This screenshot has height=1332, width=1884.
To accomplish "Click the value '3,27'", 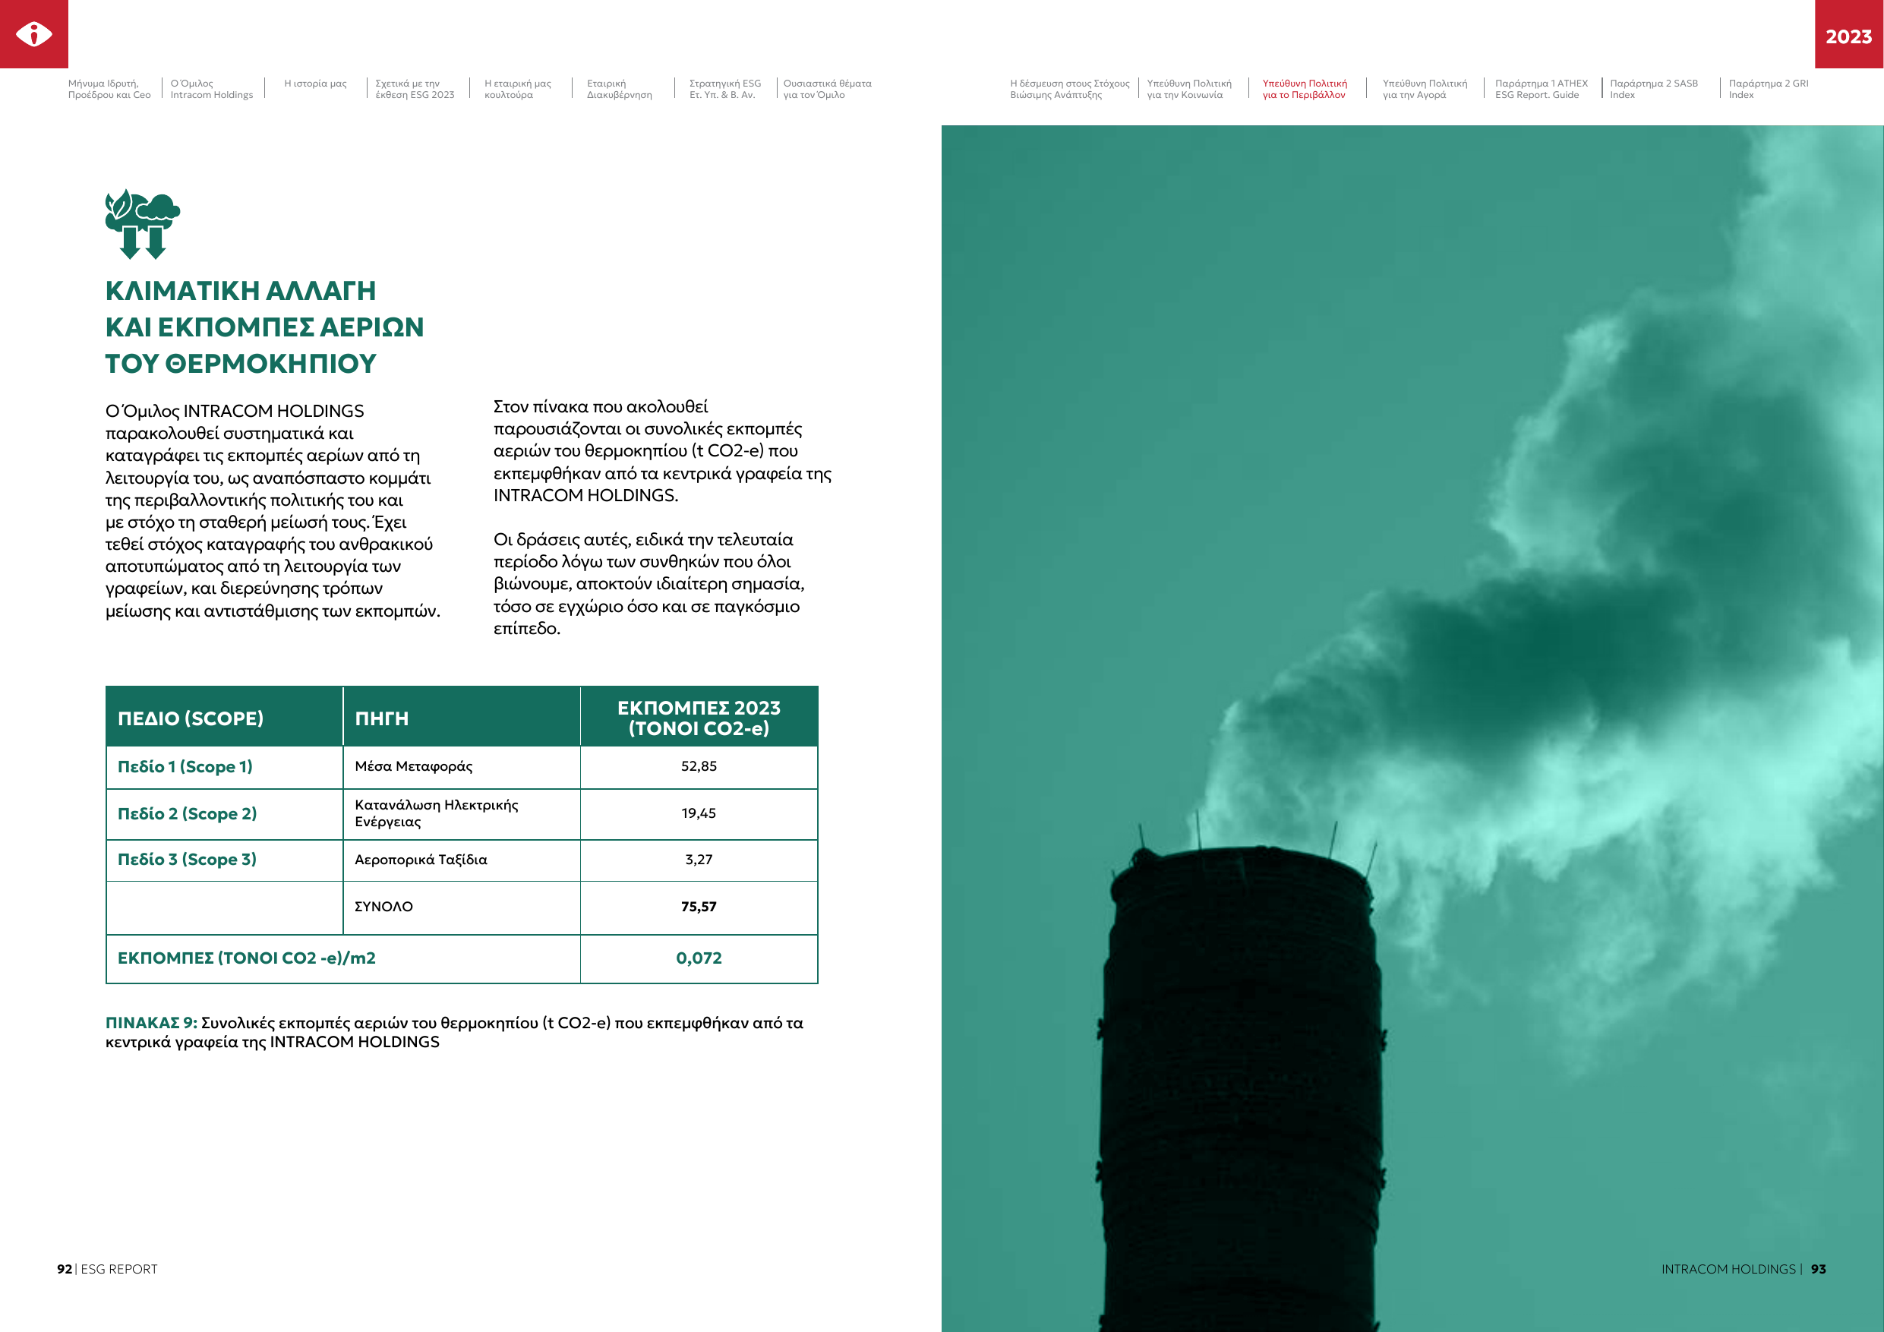I will (699, 860).
